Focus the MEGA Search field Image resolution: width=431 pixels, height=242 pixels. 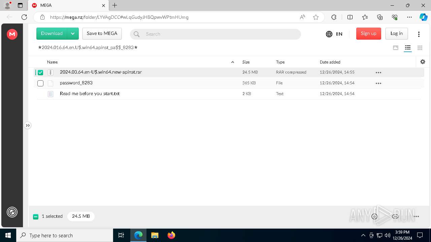click(x=215, y=34)
